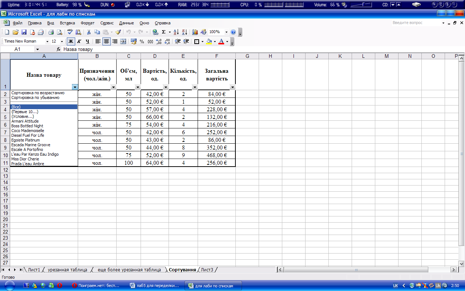Click the Undo arrow

(x=128, y=32)
